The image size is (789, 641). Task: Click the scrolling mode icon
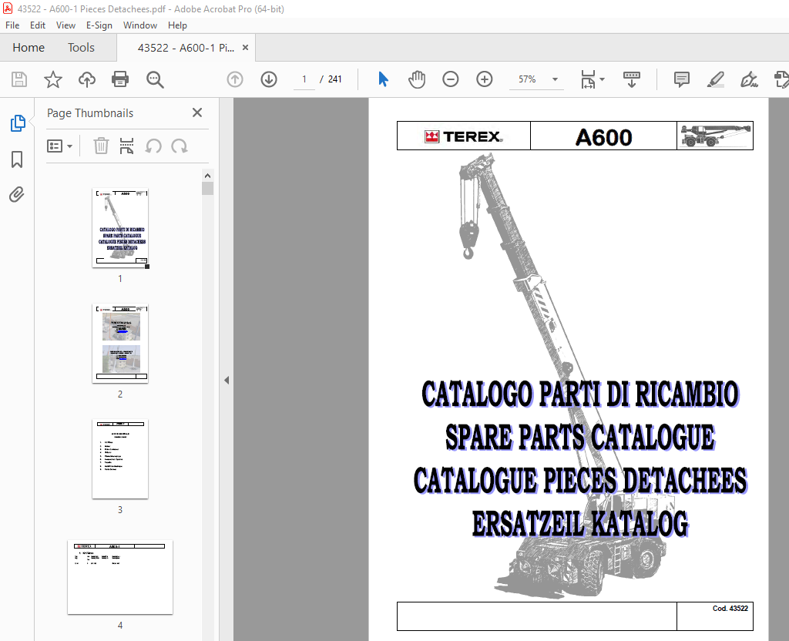[x=632, y=79]
